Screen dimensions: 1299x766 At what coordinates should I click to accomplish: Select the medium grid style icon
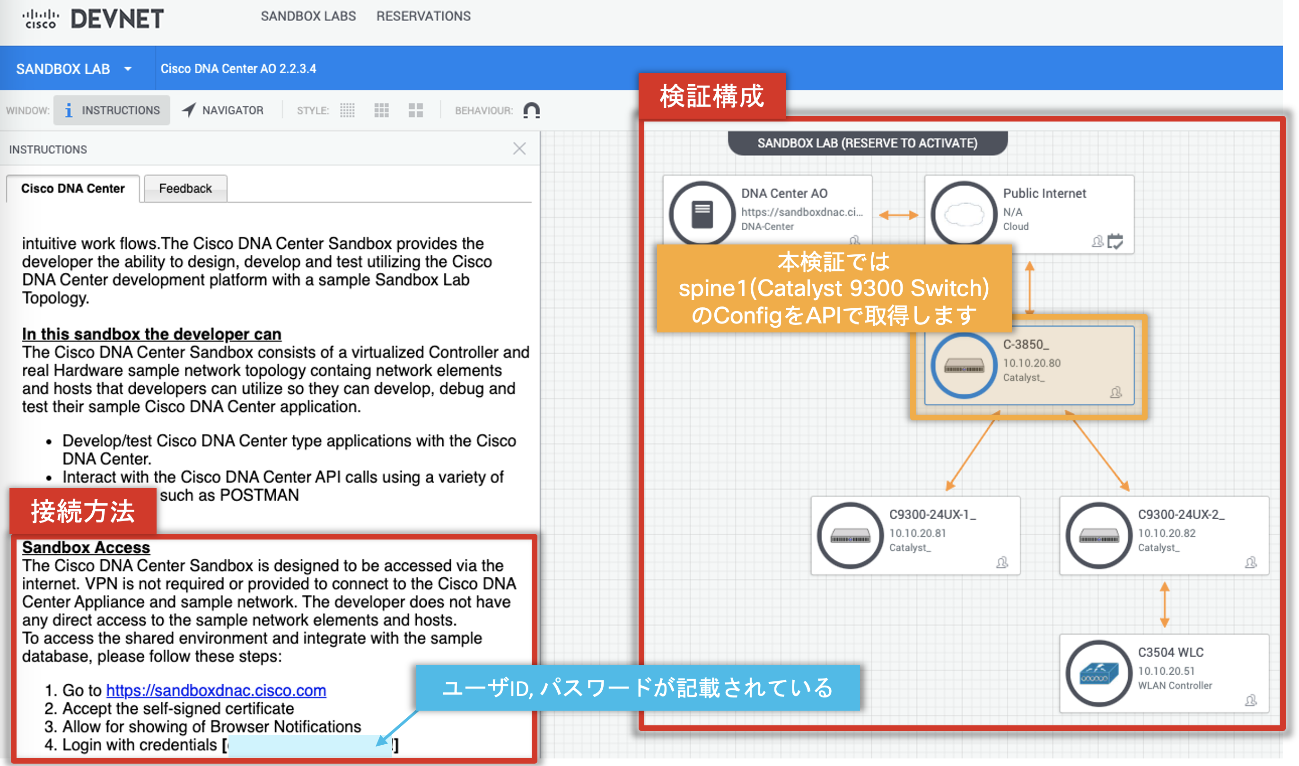(x=381, y=110)
